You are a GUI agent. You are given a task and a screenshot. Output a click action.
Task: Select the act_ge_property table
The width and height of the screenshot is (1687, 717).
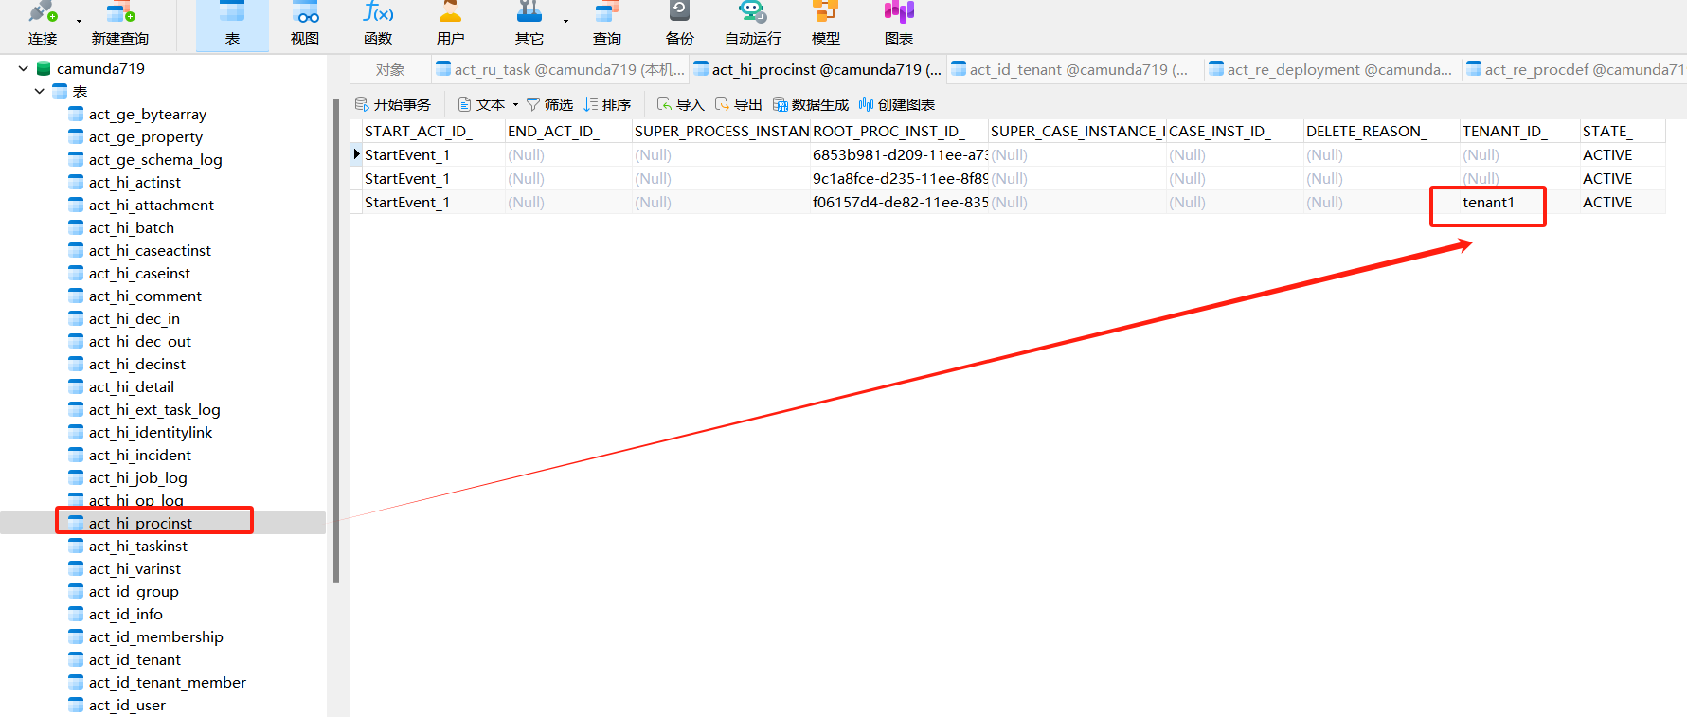(x=145, y=136)
